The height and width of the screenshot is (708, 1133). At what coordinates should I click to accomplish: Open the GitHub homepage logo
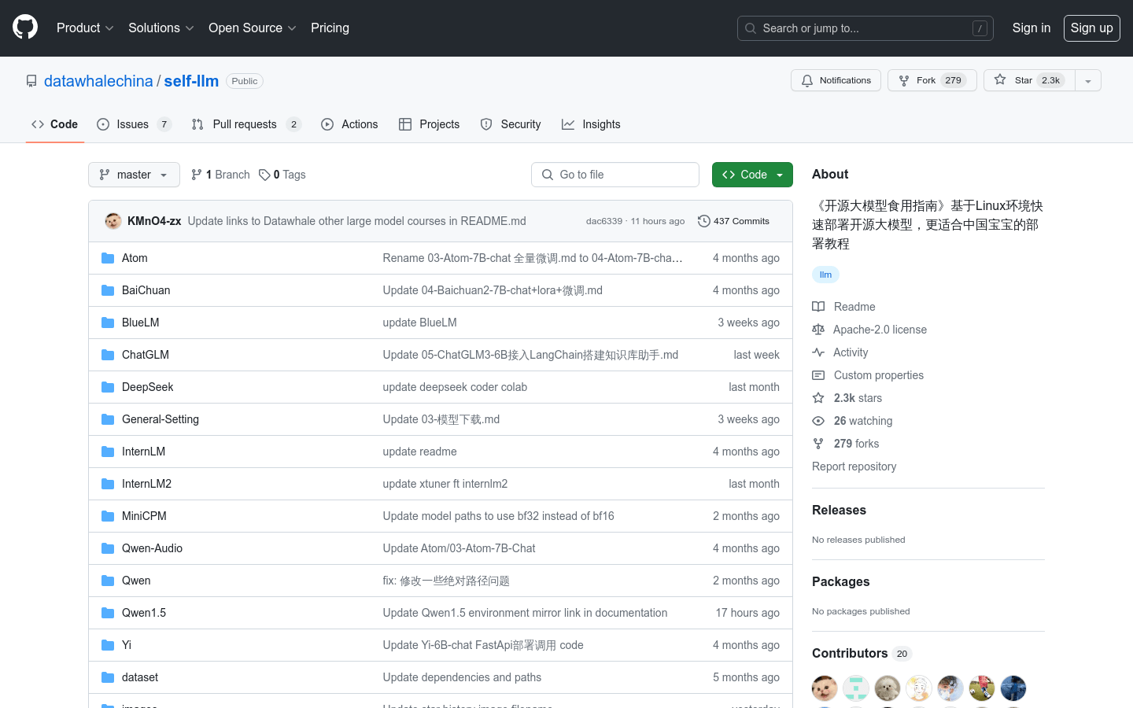pos(25,28)
